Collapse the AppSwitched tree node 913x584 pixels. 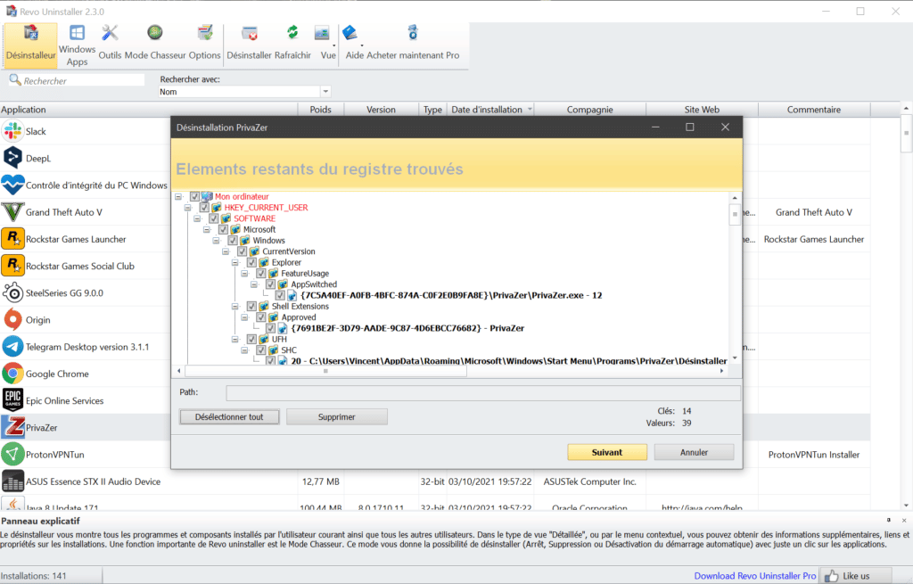[x=254, y=284]
